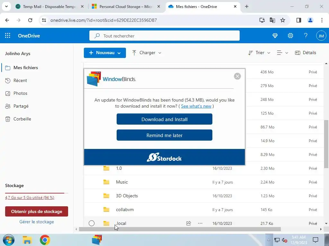Show hidden tray icons arrow
329x246 pixels.
point(269,240)
